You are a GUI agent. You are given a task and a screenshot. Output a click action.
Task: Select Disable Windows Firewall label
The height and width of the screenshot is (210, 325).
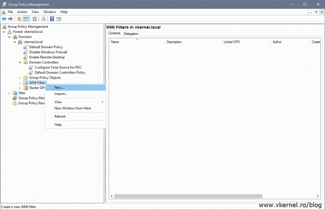point(48,52)
